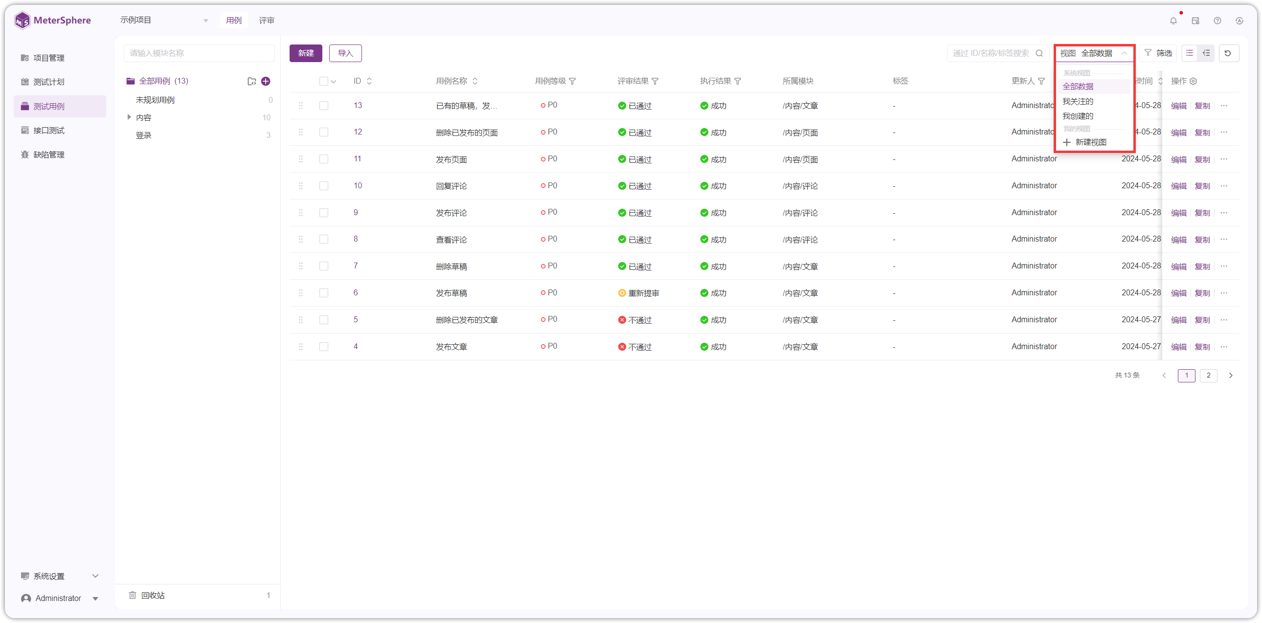Check the box for case 12
Viewport: 1262px width, 623px height.
coord(323,132)
